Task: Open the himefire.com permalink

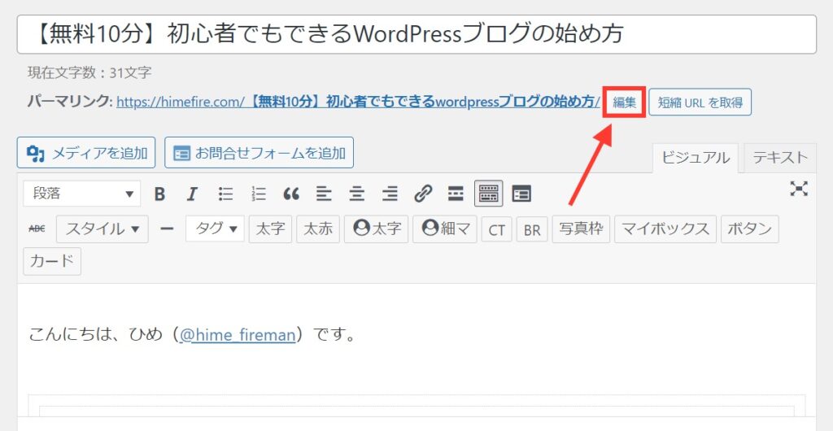Action: click(x=359, y=102)
